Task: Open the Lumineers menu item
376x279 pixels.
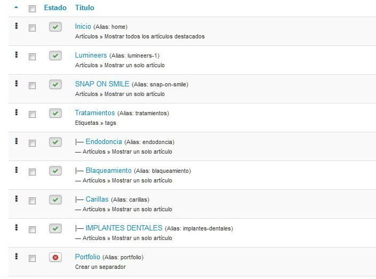Action: 91,55
